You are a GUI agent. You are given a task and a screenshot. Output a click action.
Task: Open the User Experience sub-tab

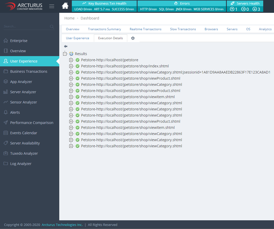click(77, 38)
